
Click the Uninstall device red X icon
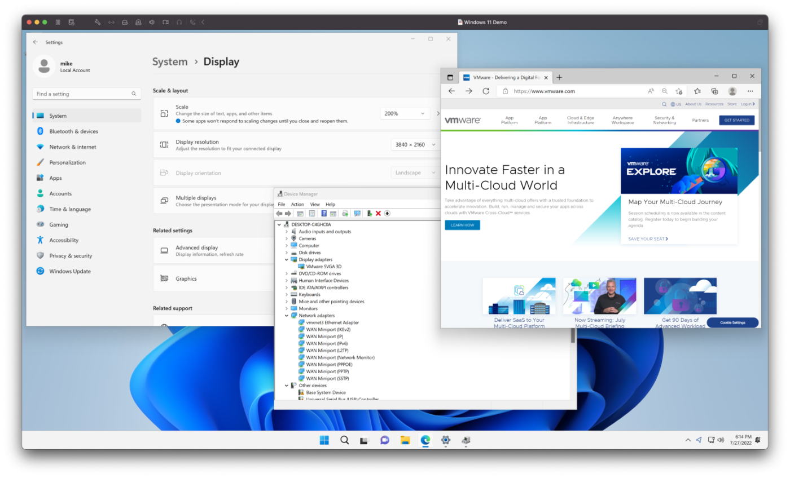[x=378, y=214]
